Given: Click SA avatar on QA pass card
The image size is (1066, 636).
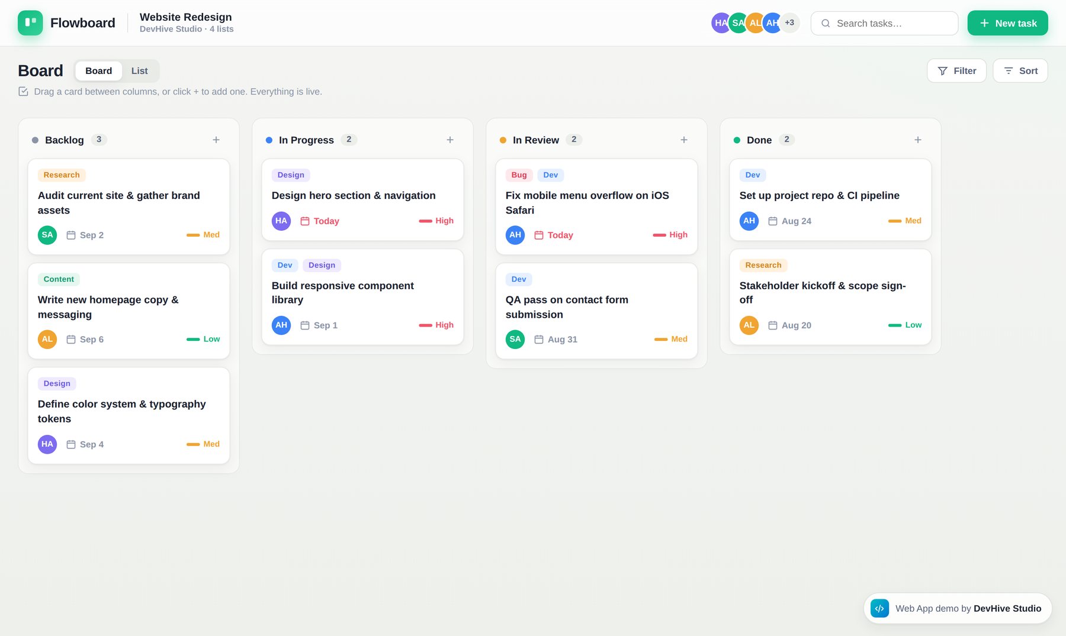Looking at the screenshot, I should click(515, 339).
